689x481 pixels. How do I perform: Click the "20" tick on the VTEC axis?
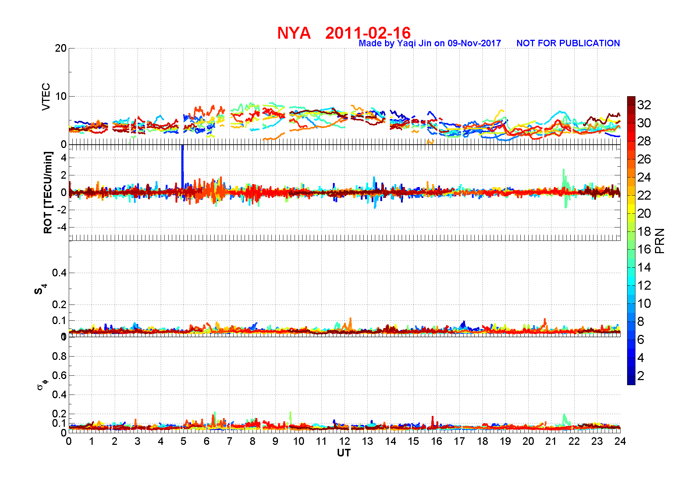point(61,48)
